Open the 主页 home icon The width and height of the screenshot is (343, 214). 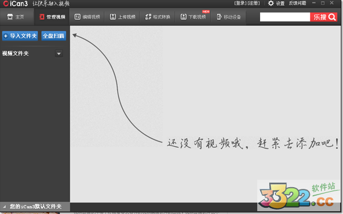tap(10, 17)
